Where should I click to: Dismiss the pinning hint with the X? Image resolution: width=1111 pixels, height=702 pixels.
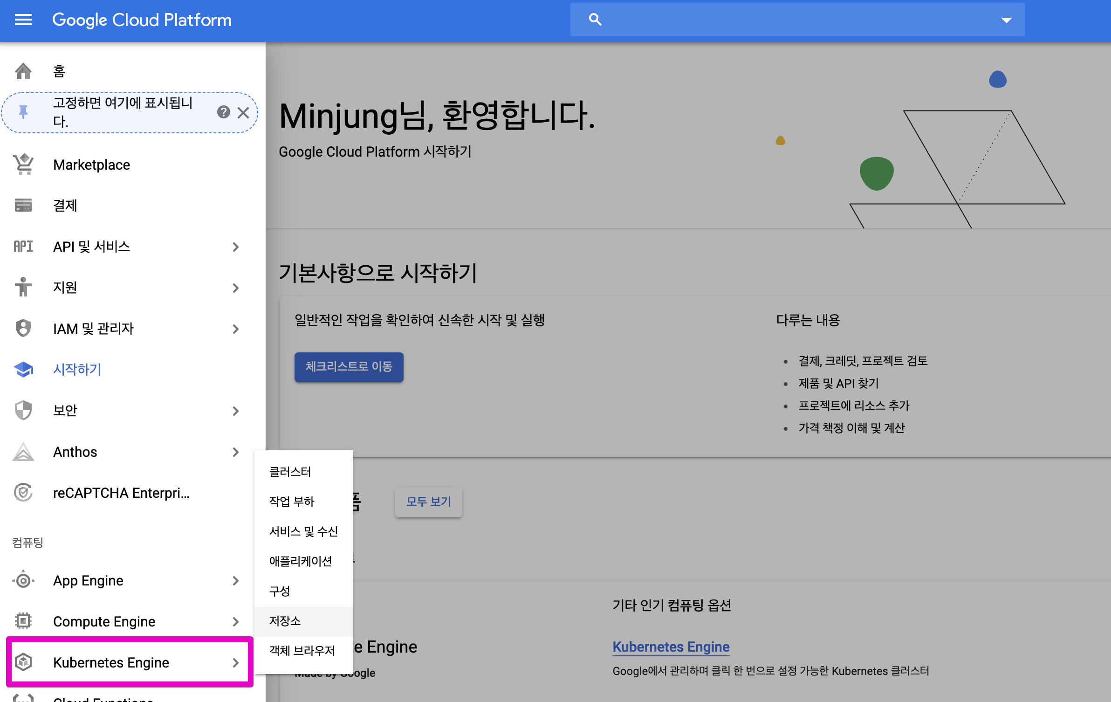pyautogui.click(x=243, y=112)
